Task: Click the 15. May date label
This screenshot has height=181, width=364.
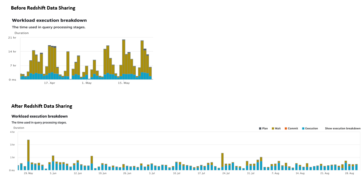Action: tap(124, 83)
